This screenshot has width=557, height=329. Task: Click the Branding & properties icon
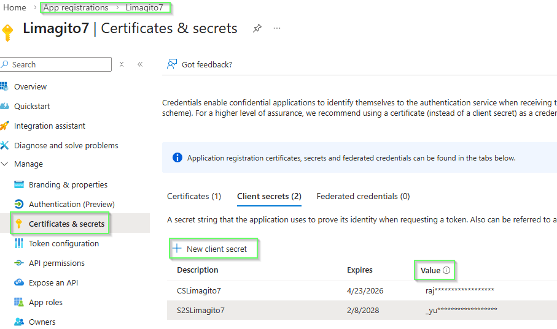[19, 184]
